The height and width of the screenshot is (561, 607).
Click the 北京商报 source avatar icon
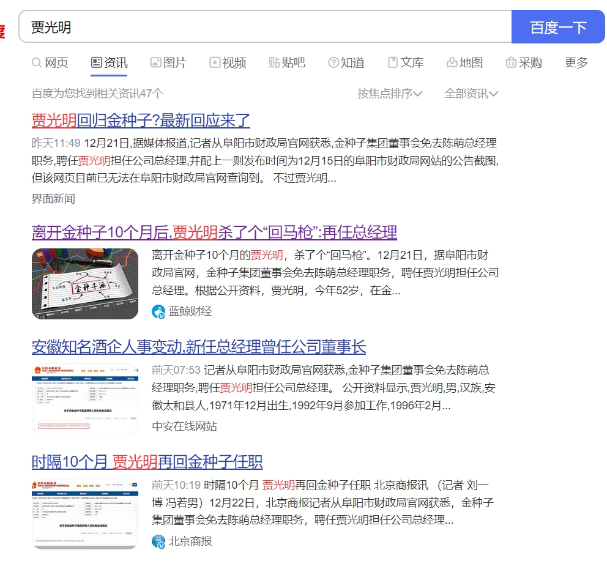[158, 541]
